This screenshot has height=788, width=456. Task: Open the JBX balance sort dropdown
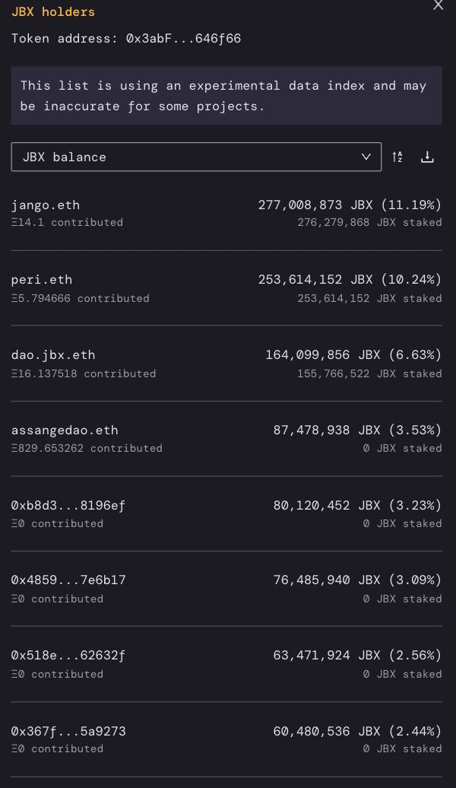tap(196, 157)
